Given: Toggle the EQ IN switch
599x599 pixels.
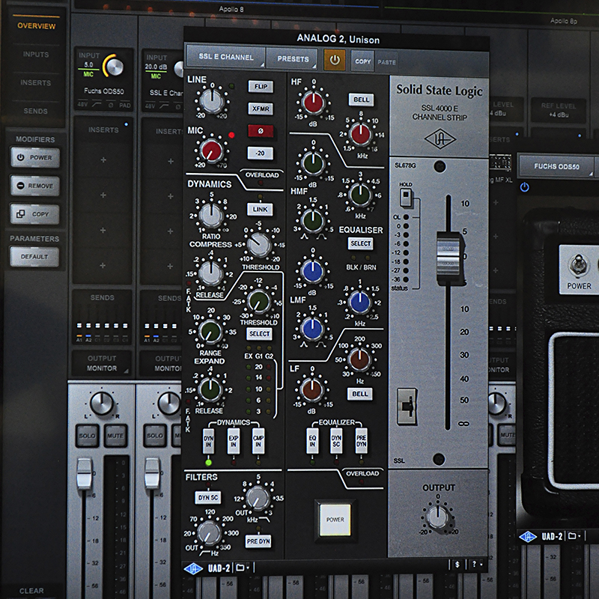Looking at the screenshot, I should point(312,440).
